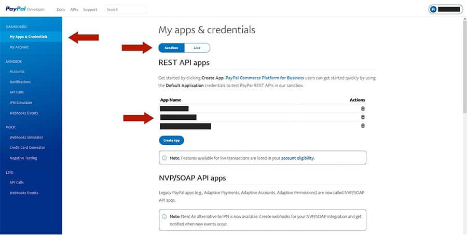The image size is (467, 235).
Task: Select My Account in sidebar
Action: point(19,47)
